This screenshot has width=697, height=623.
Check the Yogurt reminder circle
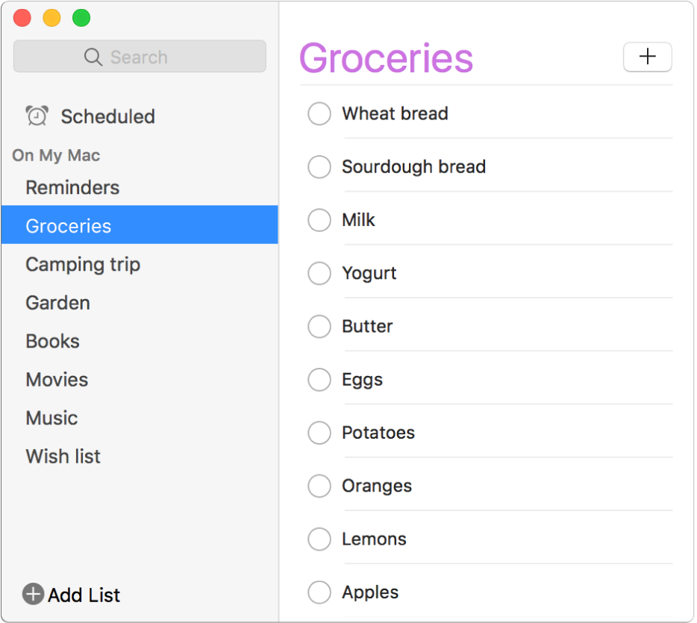[x=319, y=273]
